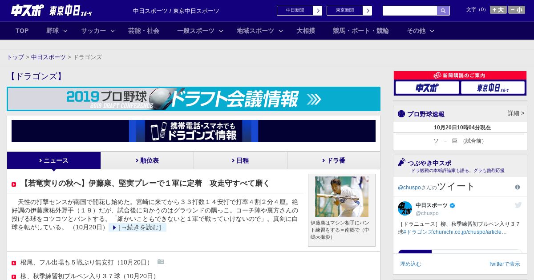Click 中日スポーツ Twitter avatar
This screenshot has width=534, height=280.
coord(405,208)
